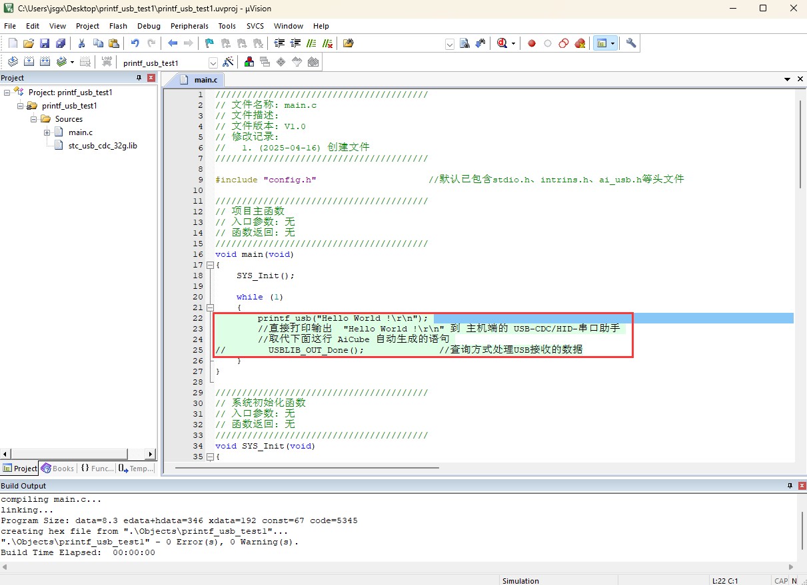Start debug session icon
This screenshot has width=807, height=585.
pyautogui.click(x=503, y=43)
